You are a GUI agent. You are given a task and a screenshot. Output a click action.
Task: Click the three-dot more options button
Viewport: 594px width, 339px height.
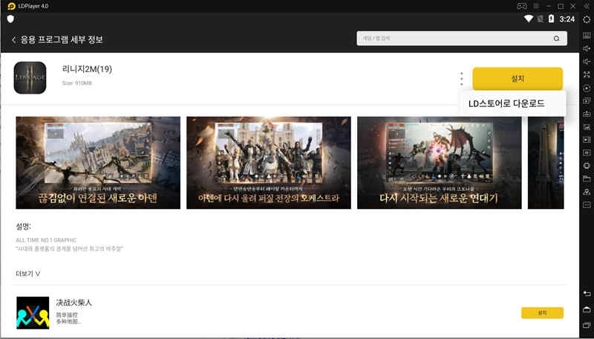(461, 78)
